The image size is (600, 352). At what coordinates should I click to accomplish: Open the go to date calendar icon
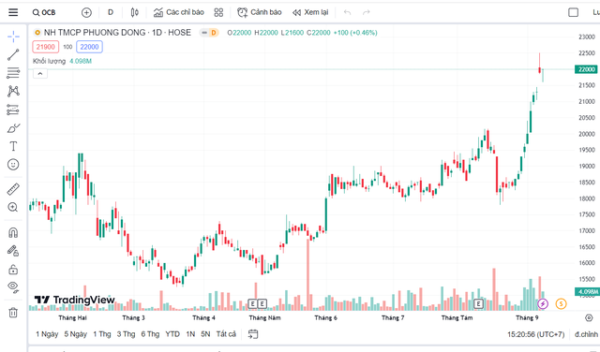[x=253, y=334]
